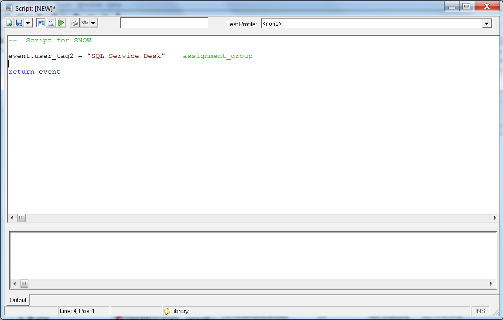Open search using the binoculars icon
Viewport: 503px width, 320px height.
[x=84, y=22]
